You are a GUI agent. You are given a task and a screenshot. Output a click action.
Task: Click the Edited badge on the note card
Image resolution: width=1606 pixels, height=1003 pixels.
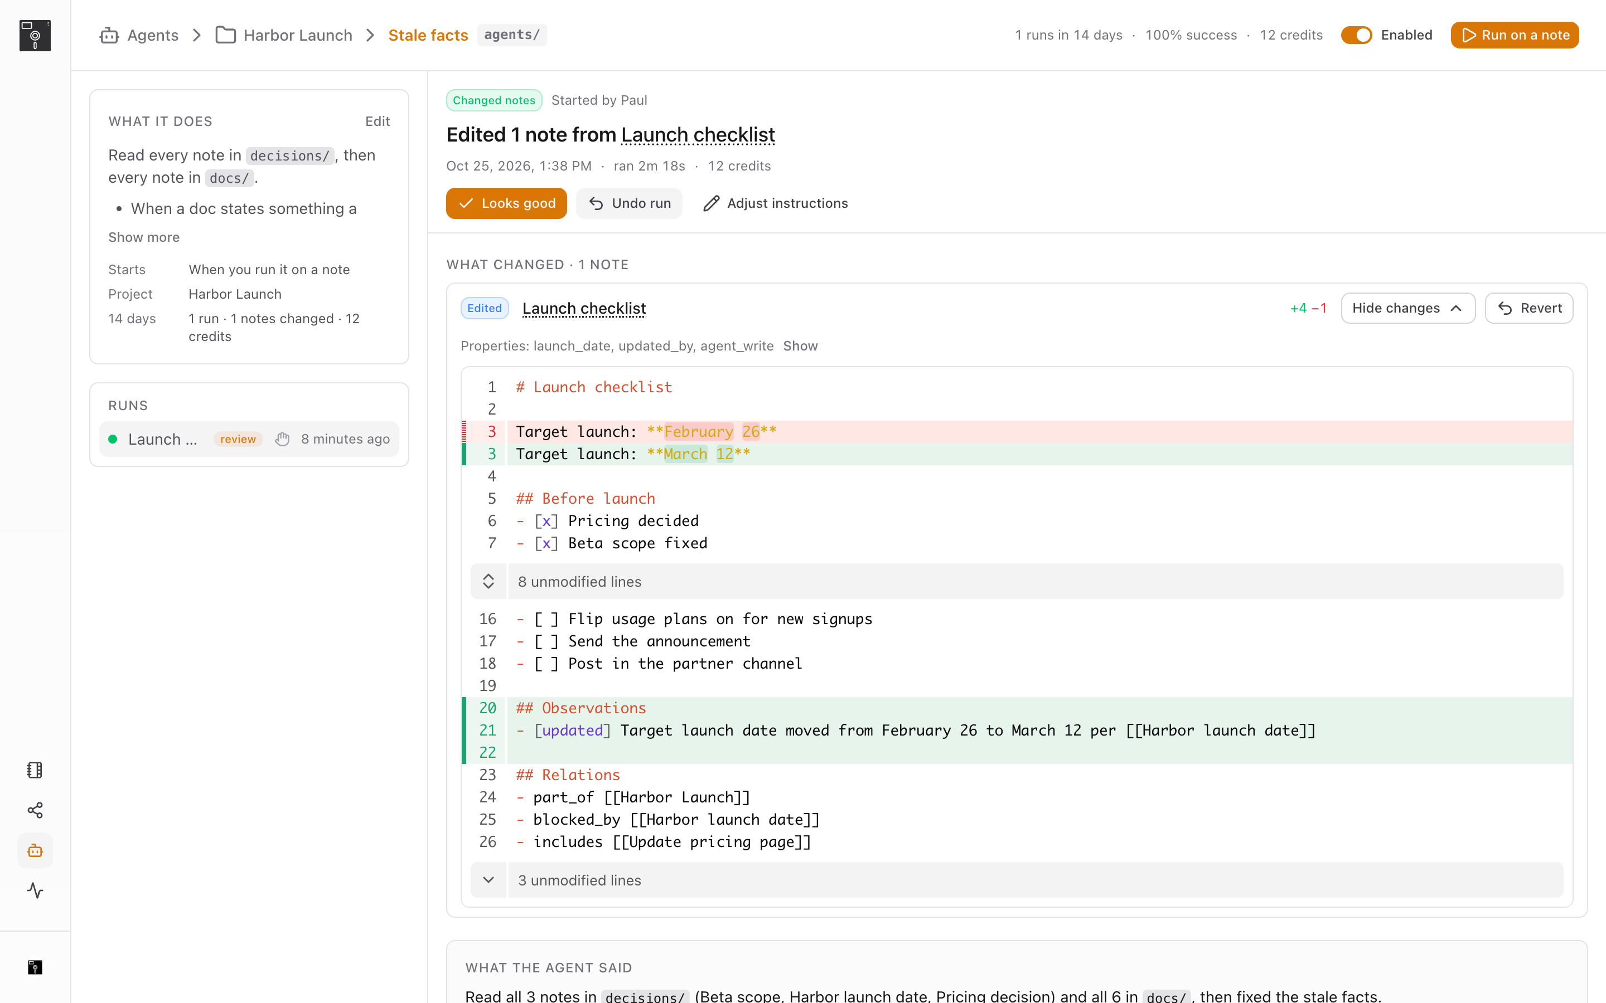485,309
